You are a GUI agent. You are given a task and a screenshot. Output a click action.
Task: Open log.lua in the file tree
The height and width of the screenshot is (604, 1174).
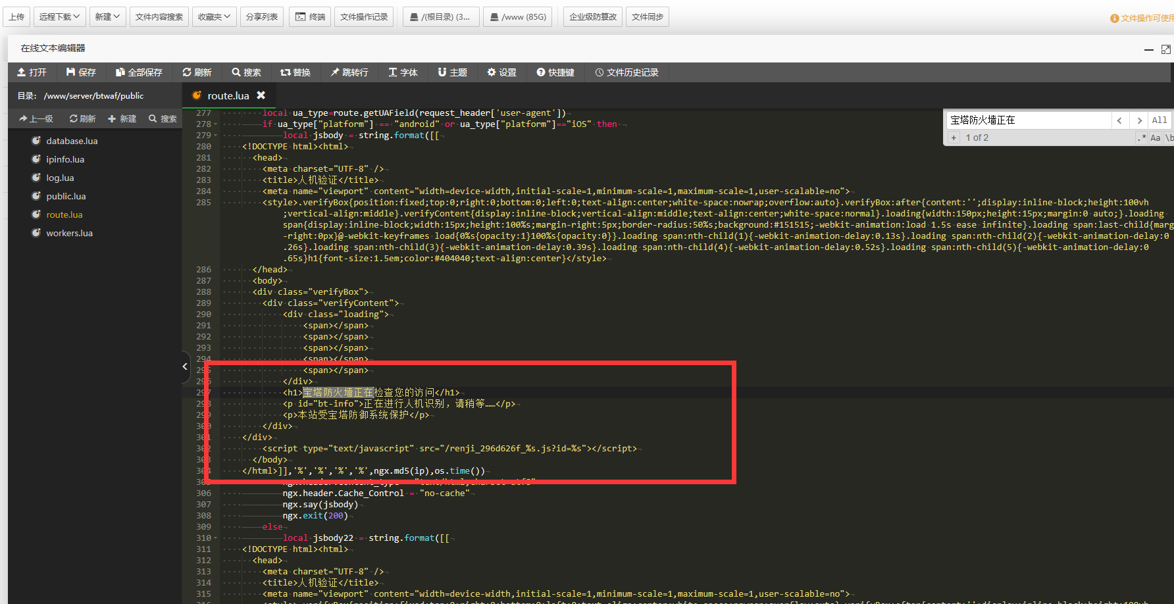[x=60, y=178]
